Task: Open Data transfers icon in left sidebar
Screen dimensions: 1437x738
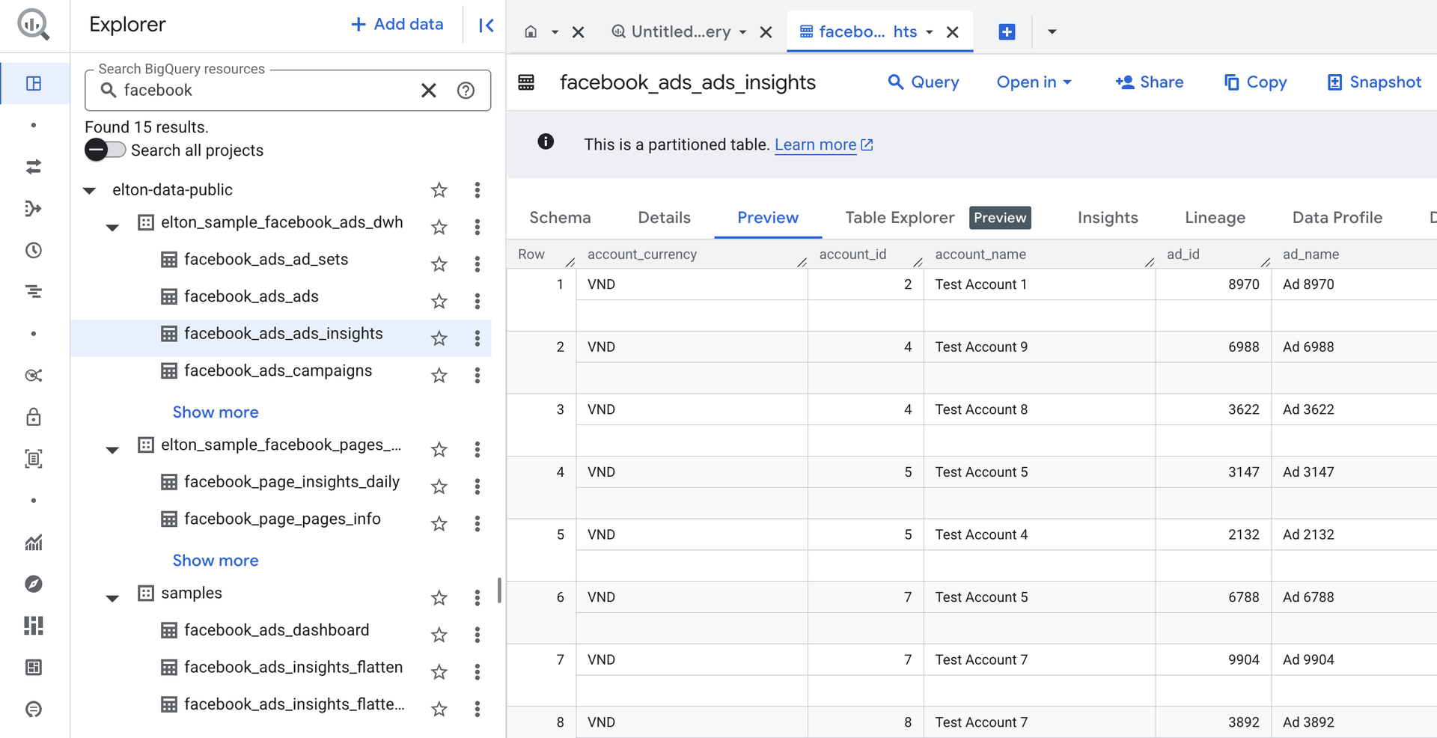Action: coord(34,167)
